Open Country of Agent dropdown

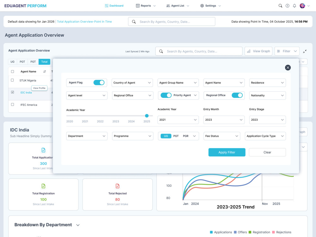coord(132,82)
